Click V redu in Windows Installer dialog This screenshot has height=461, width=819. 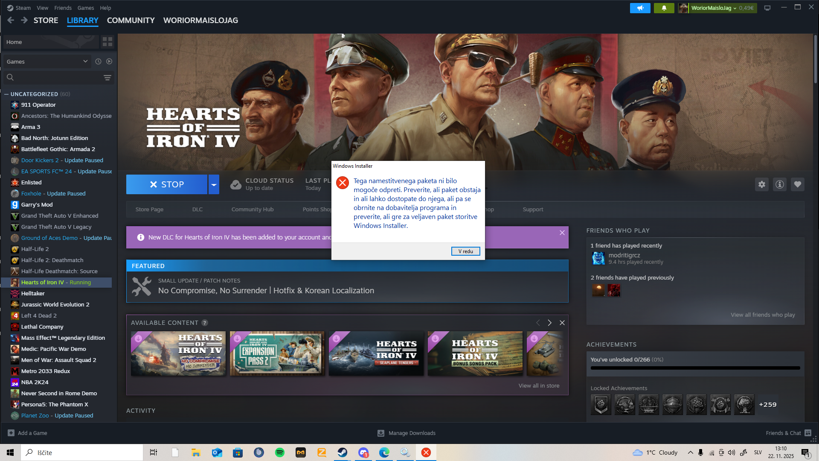tap(466, 251)
